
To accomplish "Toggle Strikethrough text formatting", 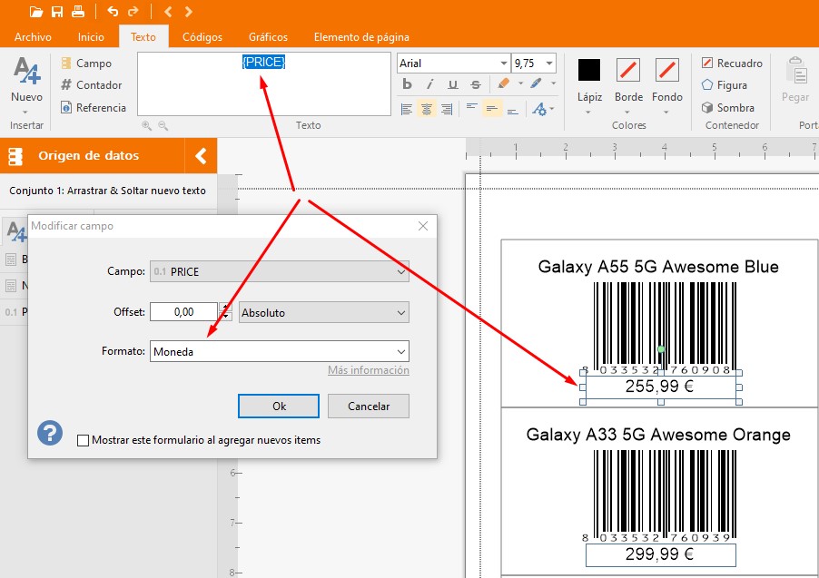I will click(x=476, y=84).
